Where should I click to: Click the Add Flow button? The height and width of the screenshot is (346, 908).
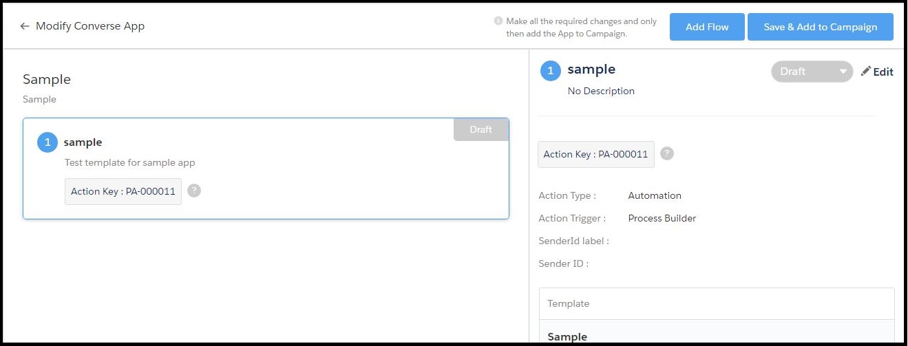pos(707,27)
